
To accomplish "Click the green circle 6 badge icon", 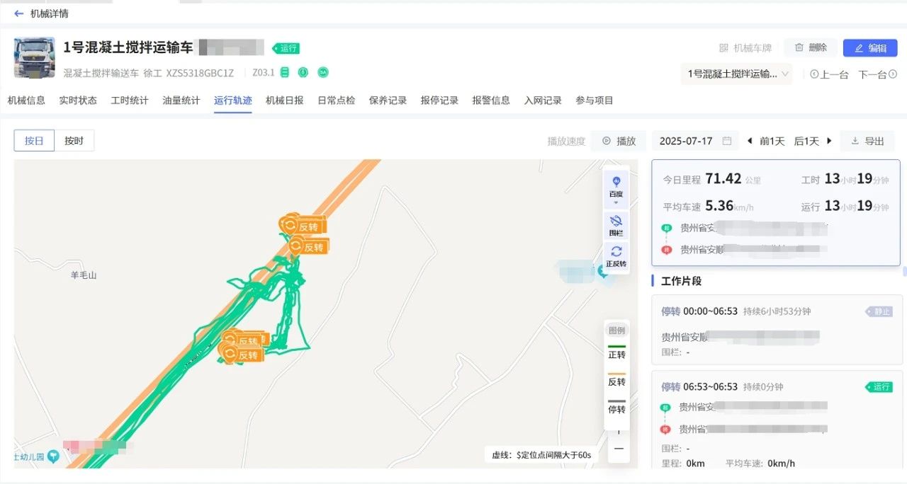I will coord(303,72).
